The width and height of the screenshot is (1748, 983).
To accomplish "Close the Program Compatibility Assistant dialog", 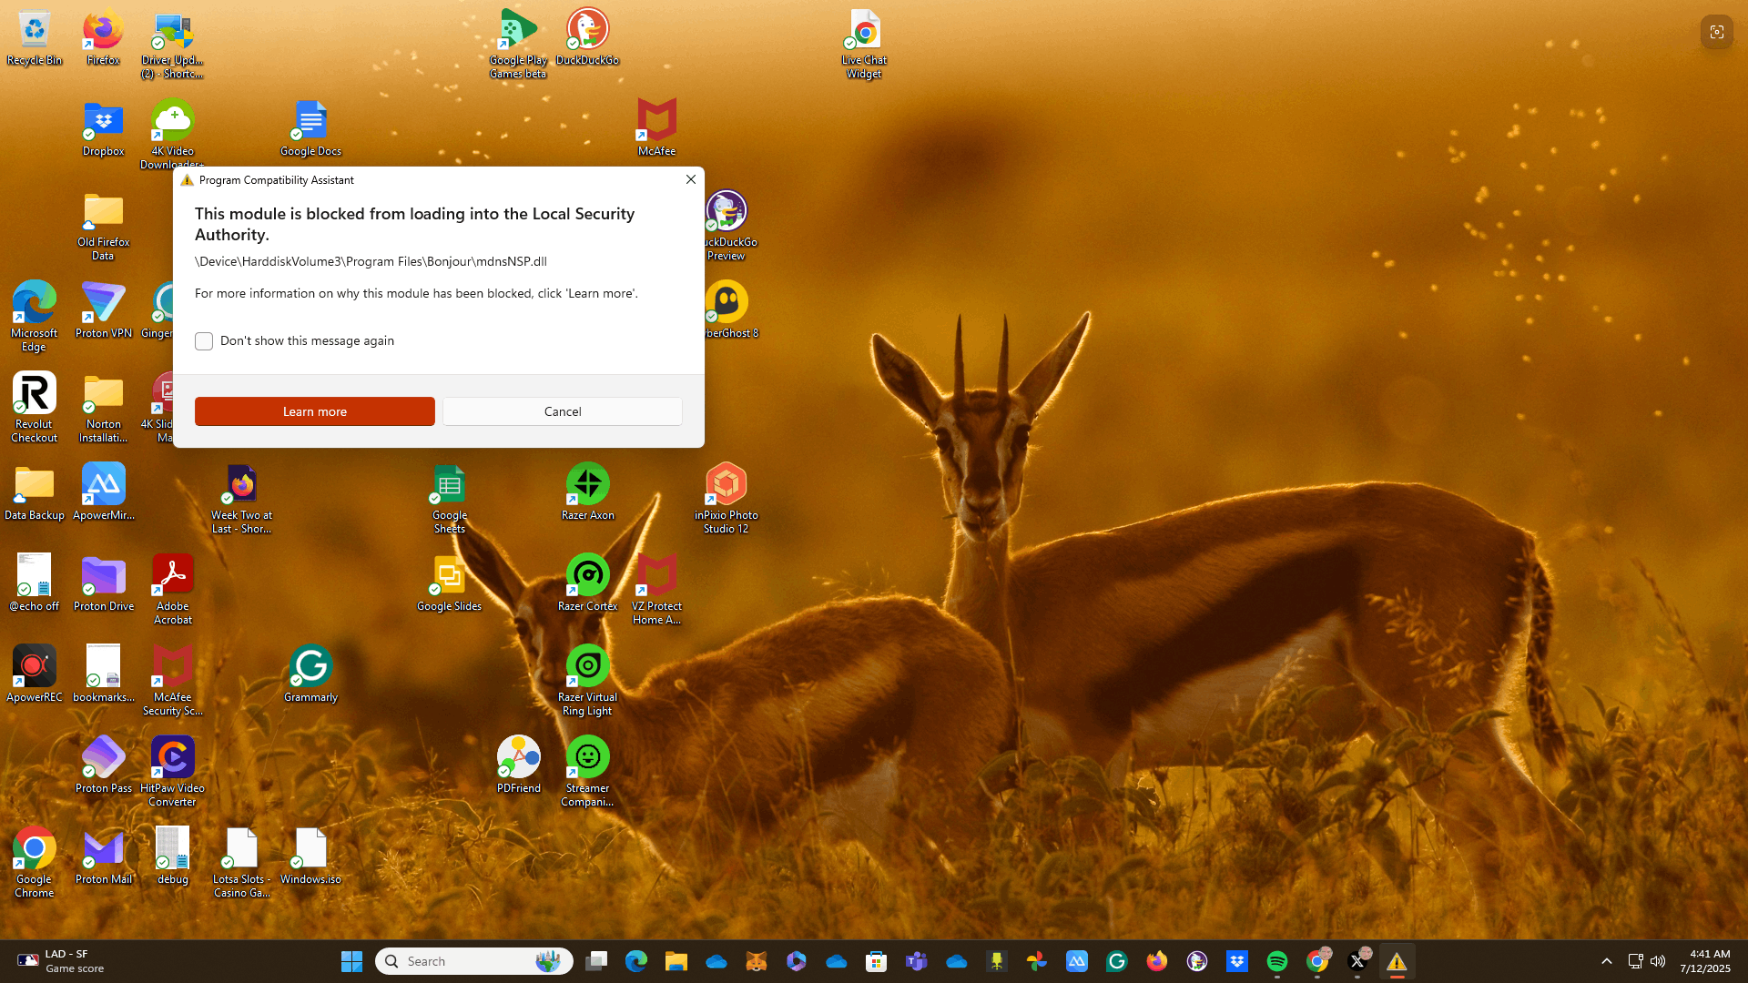I will 691,179.
